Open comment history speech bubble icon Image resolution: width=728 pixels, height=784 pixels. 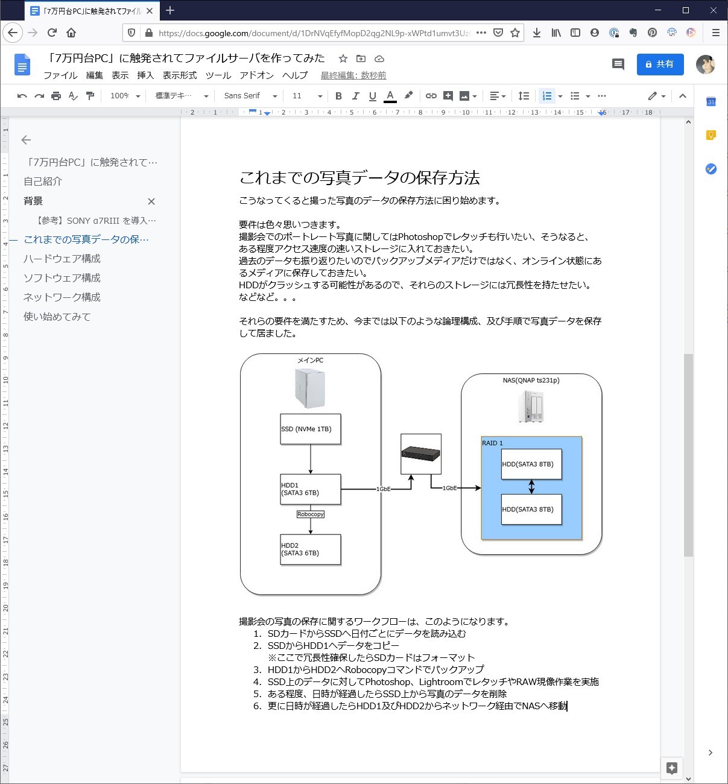(618, 64)
